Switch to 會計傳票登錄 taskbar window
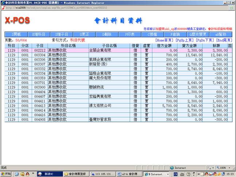 pyautogui.click(x=80, y=174)
